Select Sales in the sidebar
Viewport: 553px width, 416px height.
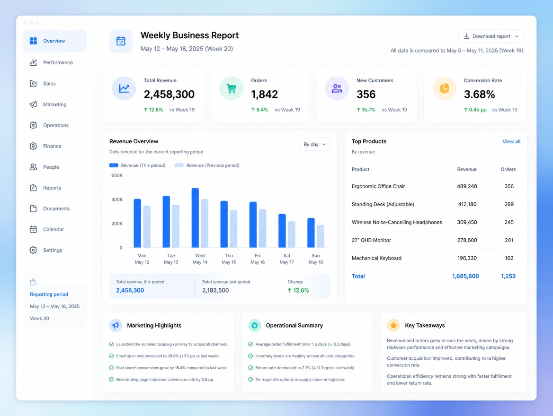click(55, 84)
